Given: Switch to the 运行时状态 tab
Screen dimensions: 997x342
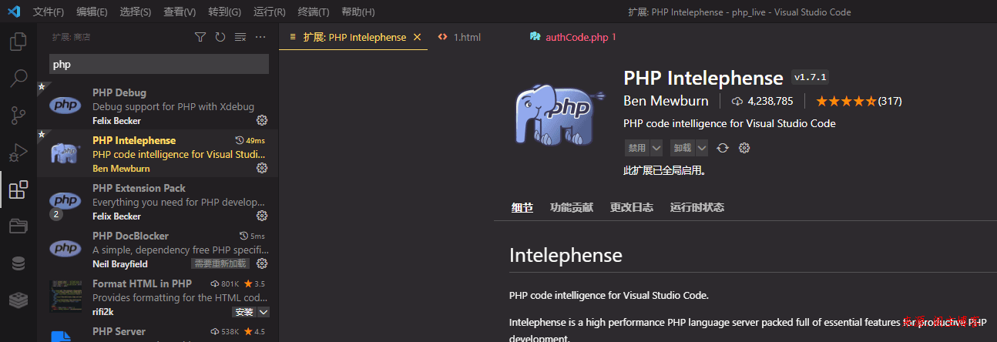Looking at the screenshot, I should 697,207.
